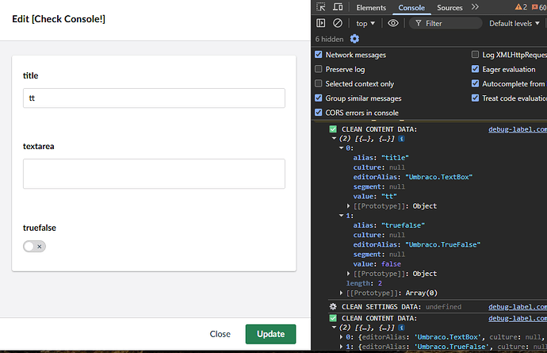Select the value "tt" property

(x=375, y=197)
